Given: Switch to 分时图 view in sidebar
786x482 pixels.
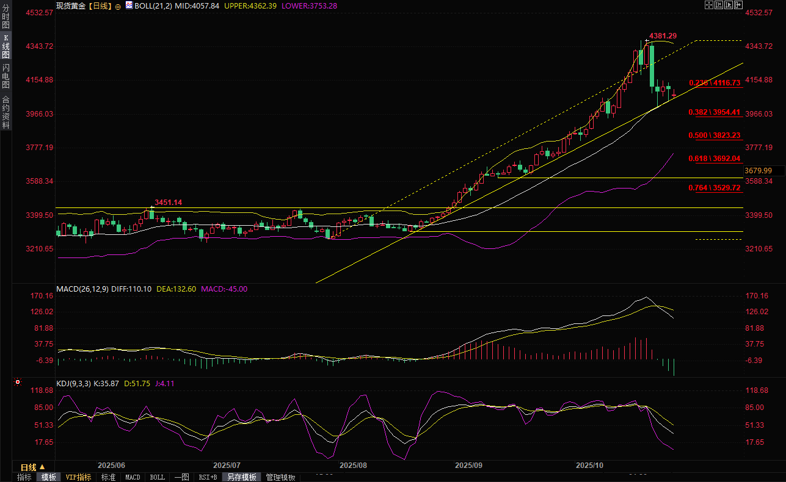Looking at the screenshot, I should coord(5,17).
